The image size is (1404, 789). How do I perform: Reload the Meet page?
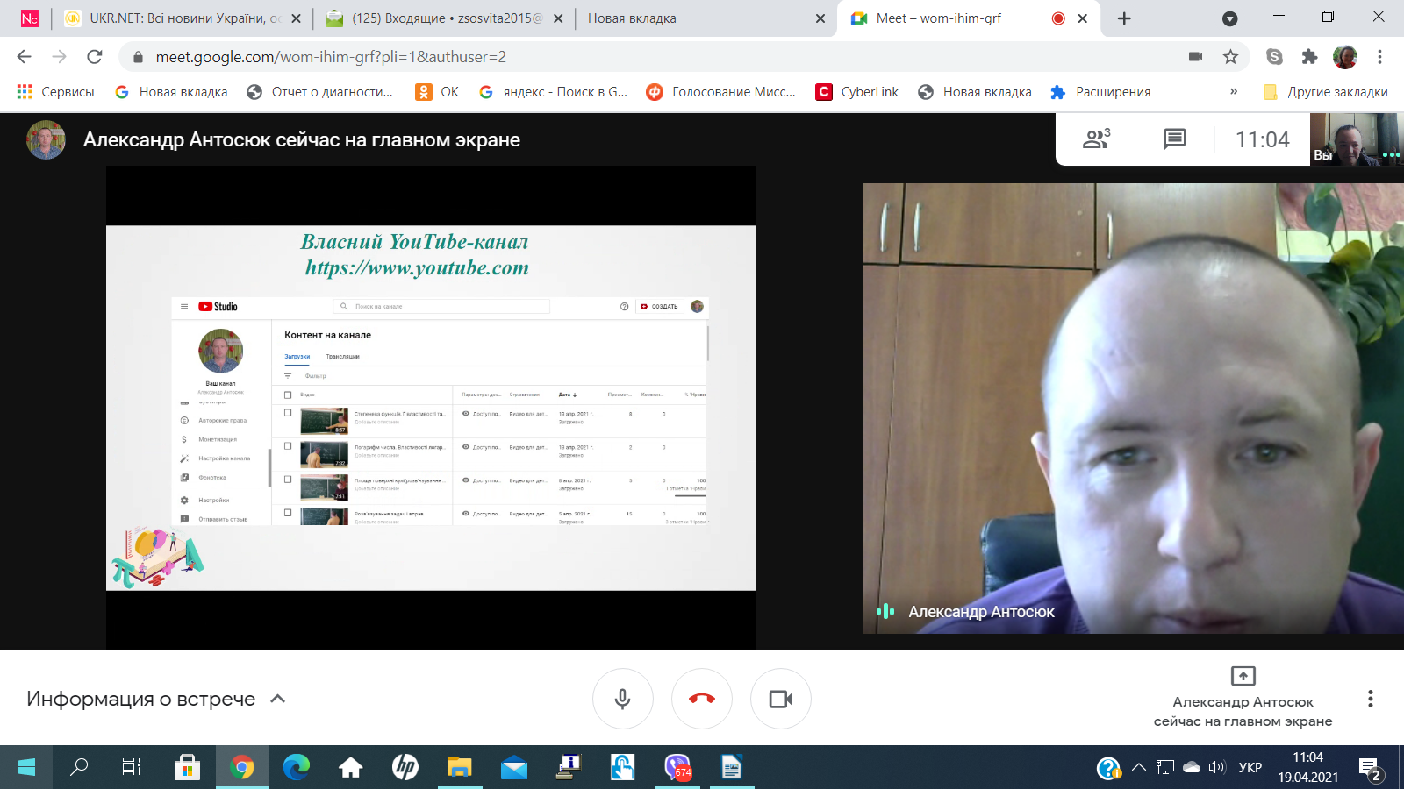pos(95,57)
